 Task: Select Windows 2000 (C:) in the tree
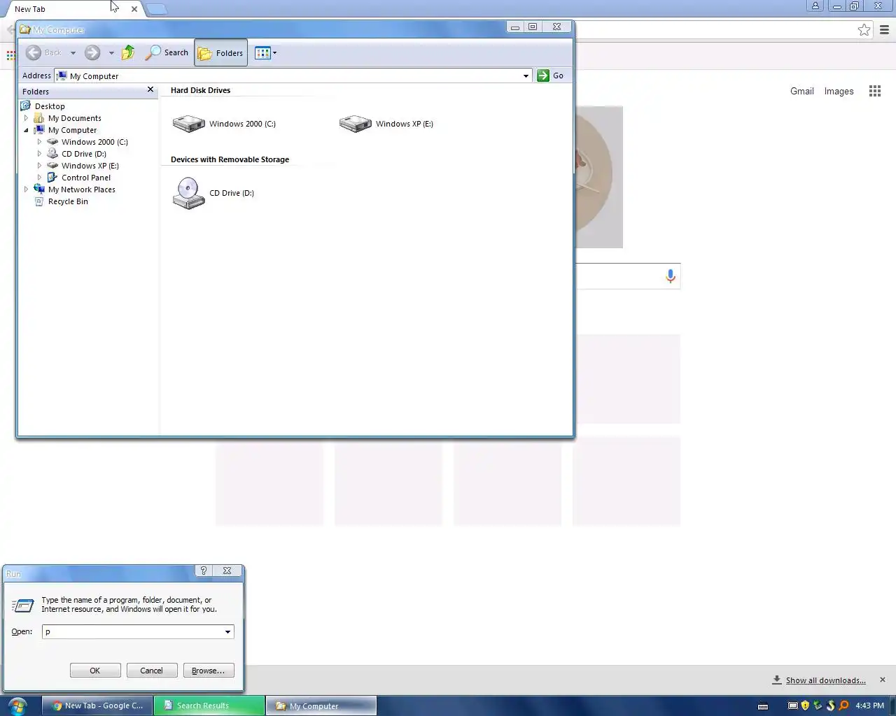click(x=94, y=142)
